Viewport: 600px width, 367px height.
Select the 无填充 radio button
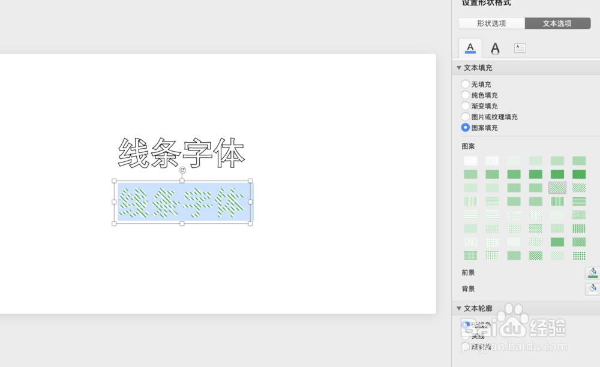coord(466,84)
